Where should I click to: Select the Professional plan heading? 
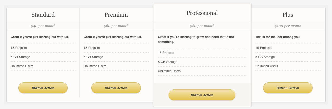(202, 13)
